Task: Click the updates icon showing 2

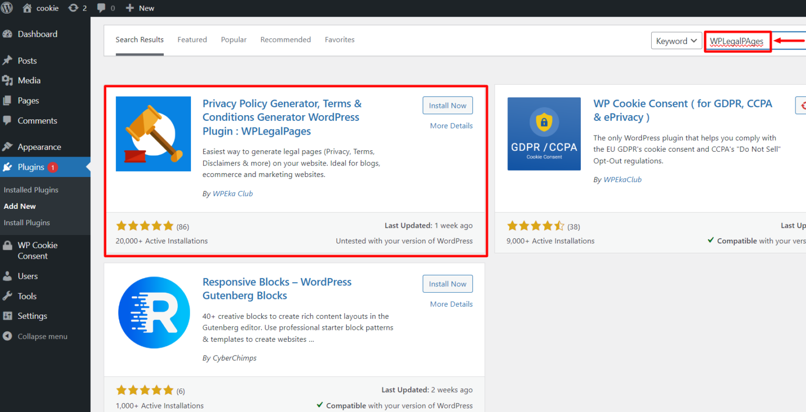Action: (77, 8)
